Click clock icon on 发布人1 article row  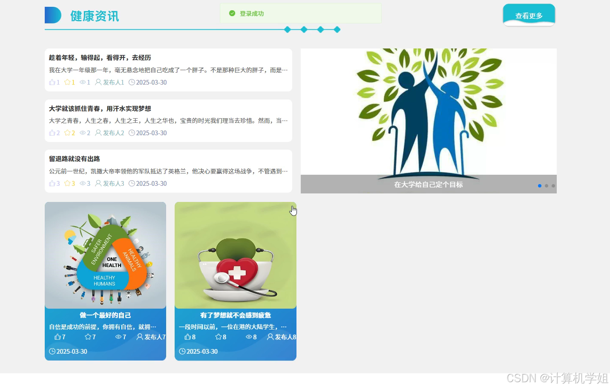coord(132,82)
